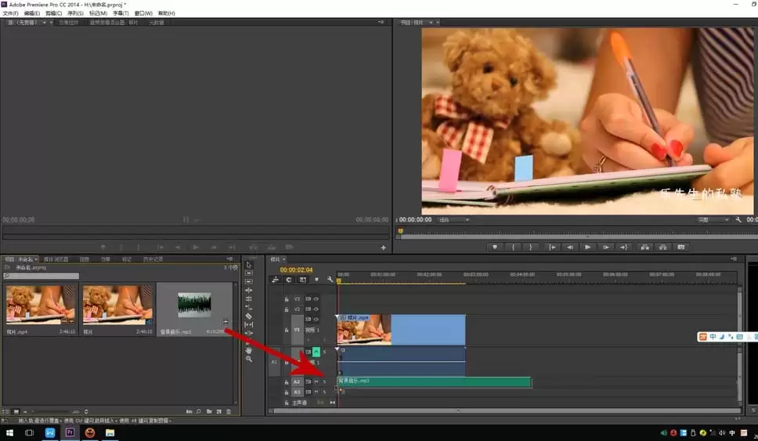The width and height of the screenshot is (758, 441).
Task: Select the Zoom tool in tools panel
Action: pyautogui.click(x=249, y=359)
